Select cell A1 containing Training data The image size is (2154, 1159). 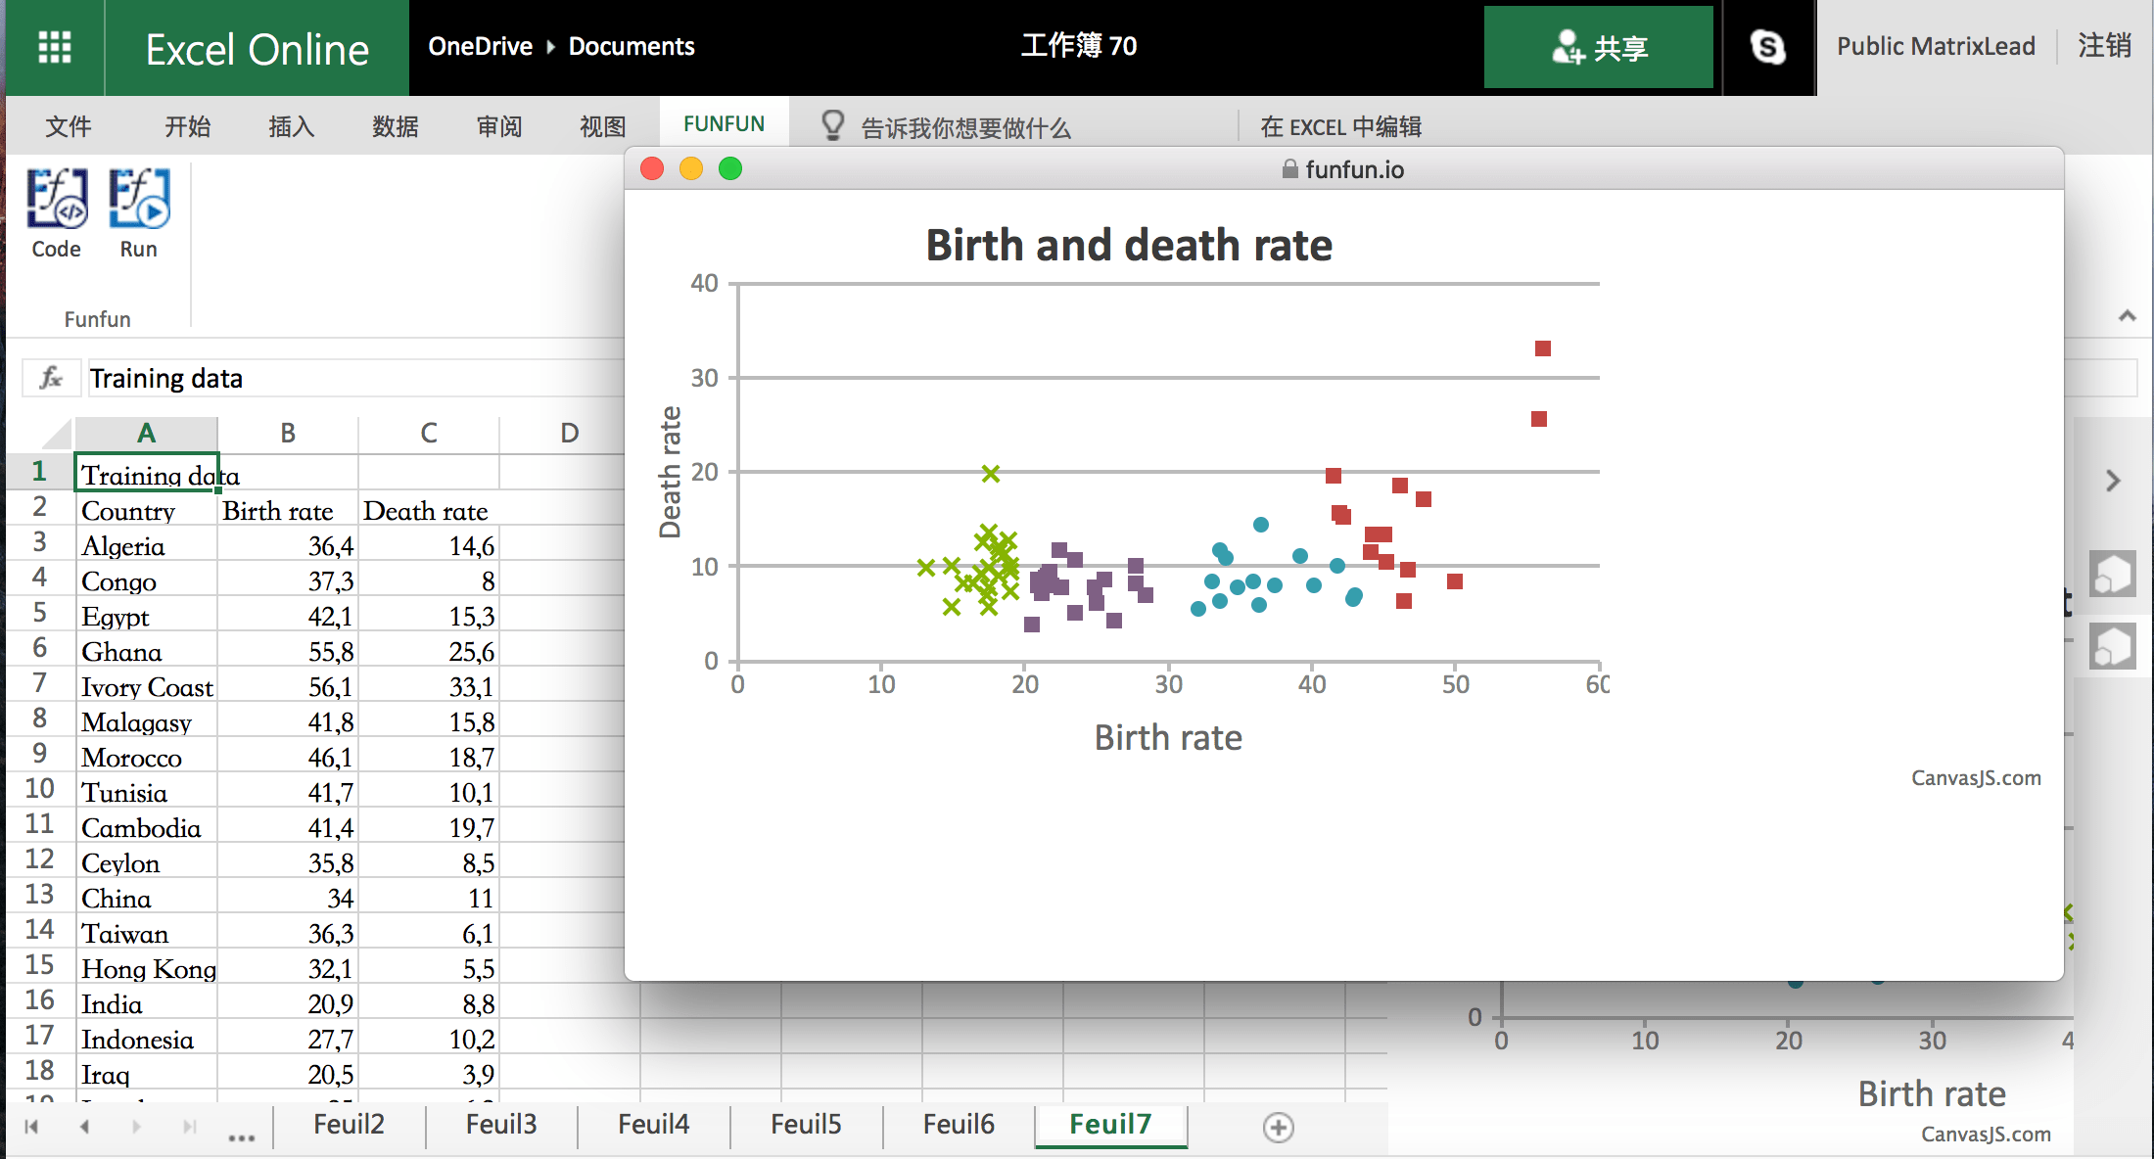coord(145,473)
